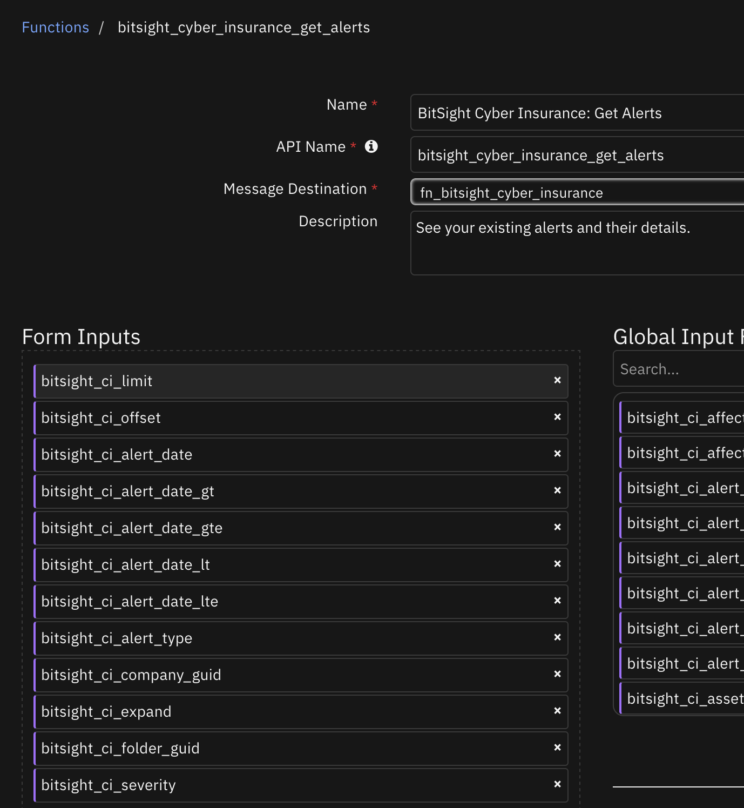Remove bitsight_ci_alert_date_lt input
The image size is (744, 808).
coord(558,564)
